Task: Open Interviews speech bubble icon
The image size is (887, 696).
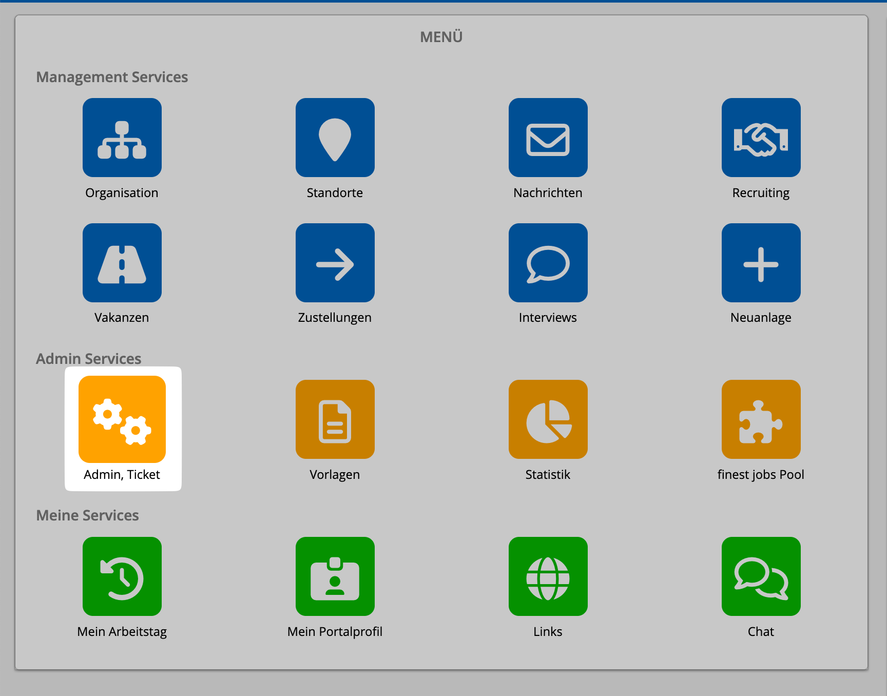Action: coord(548,263)
